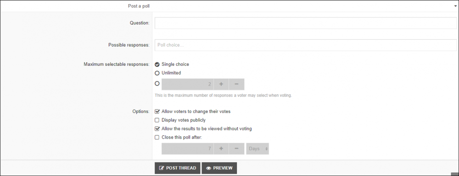Open the Days unit dropdown

257,149
